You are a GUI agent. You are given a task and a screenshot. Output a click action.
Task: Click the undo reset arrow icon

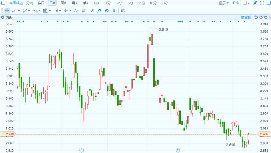click(x=256, y=17)
